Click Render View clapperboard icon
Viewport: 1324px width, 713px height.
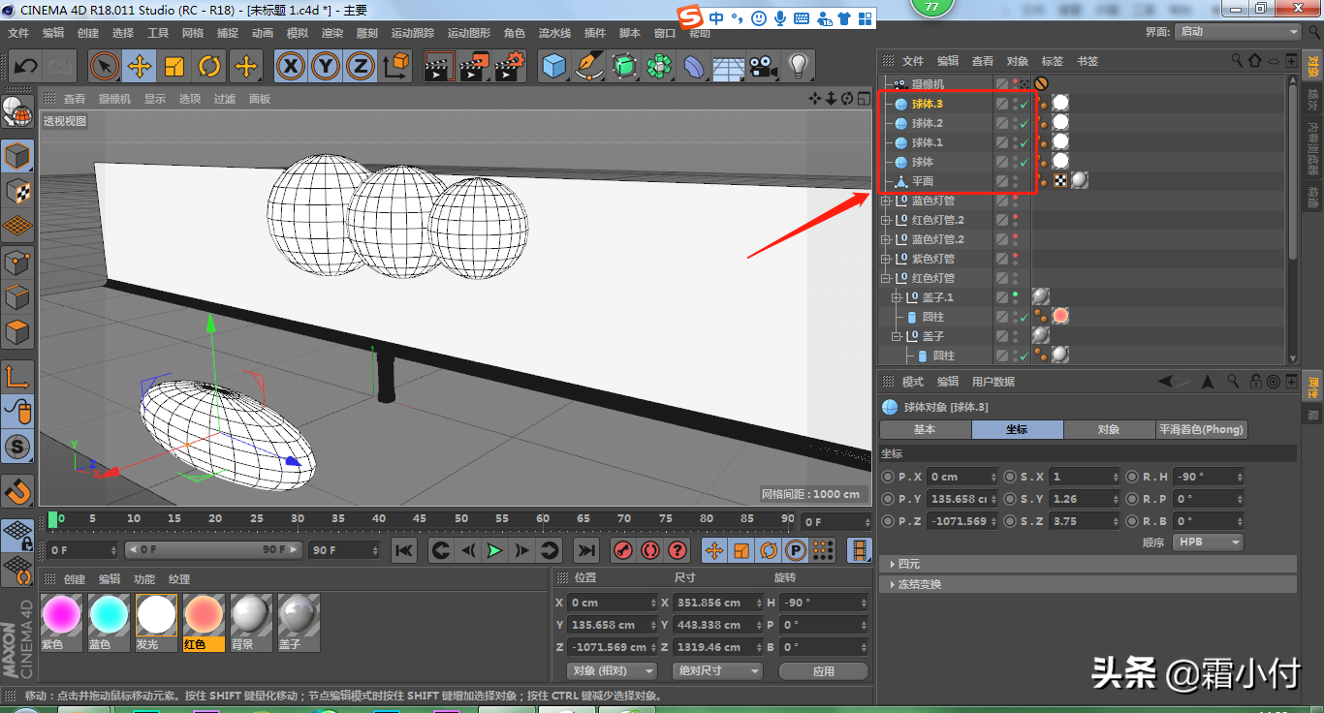point(439,67)
